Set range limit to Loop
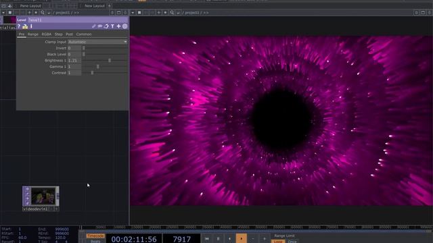 click(278, 242)
